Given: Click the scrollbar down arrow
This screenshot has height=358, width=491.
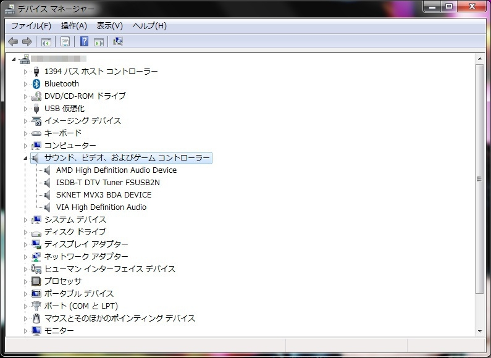Looking at the screenshot, I should (x=480, y=331).
